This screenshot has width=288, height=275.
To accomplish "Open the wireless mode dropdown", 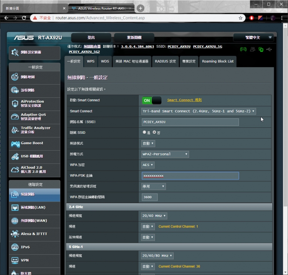I will pyautogui.click(x=148, y=143).
